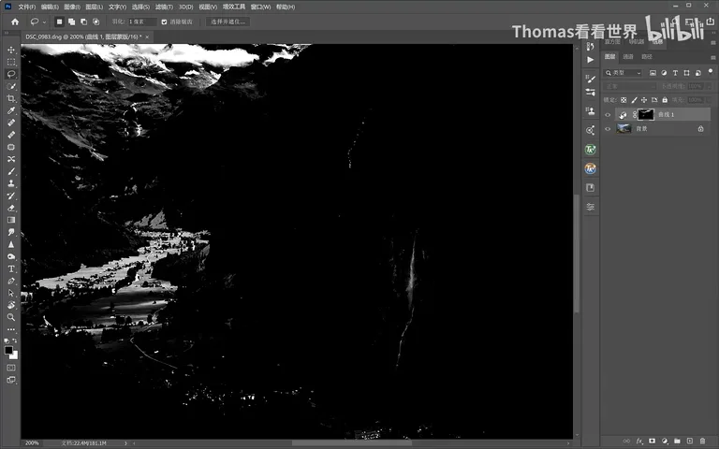Switch to the Paths tab
Image resolution: width=719 pixels, height=449 pixels.
tap(647, 57)
